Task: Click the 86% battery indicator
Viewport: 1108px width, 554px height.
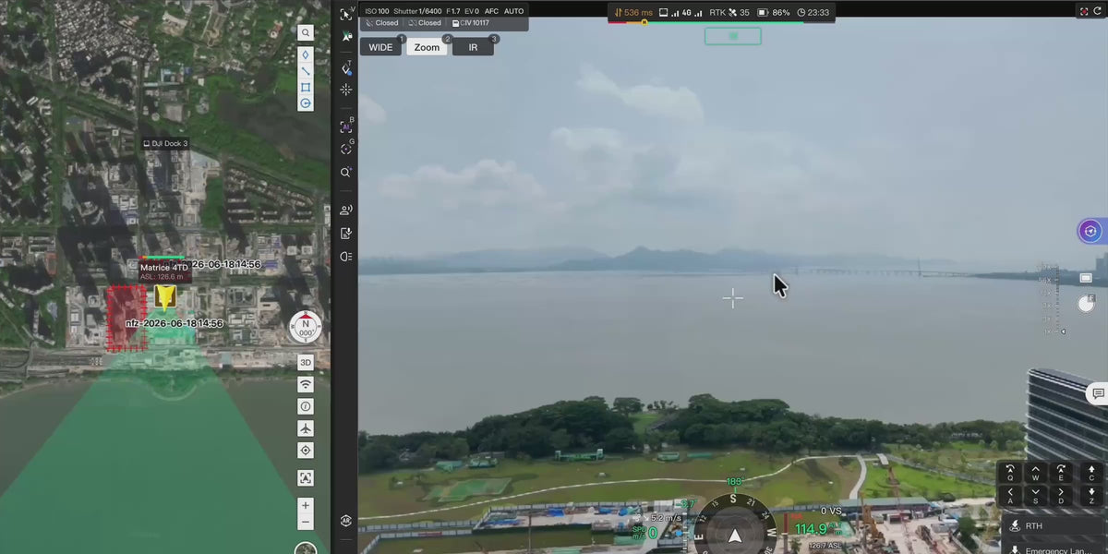Action: point(774,13)
